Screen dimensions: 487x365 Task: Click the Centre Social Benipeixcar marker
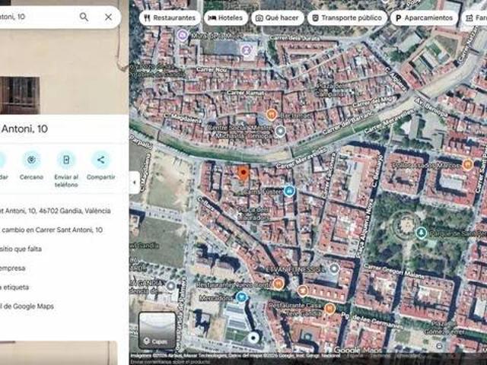[280, 131]
